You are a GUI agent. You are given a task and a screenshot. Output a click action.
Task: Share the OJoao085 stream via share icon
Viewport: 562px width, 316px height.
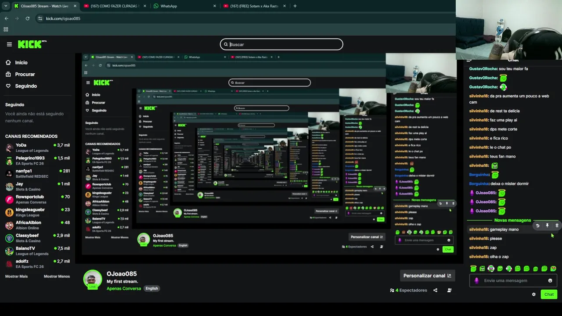pos(435,290)
